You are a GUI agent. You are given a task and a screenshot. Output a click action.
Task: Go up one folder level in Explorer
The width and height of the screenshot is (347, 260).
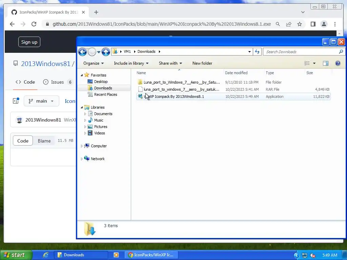(x=106, y=52)
